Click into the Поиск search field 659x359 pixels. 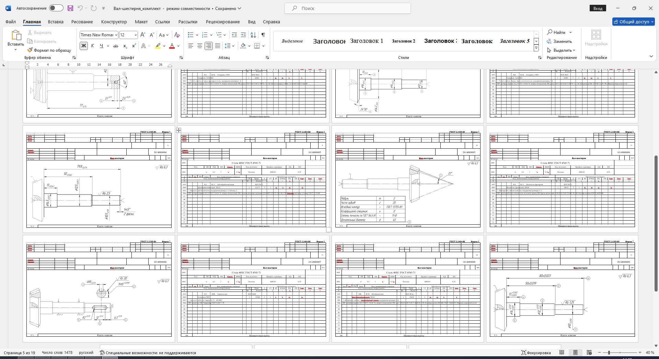[x=347, y=8]
